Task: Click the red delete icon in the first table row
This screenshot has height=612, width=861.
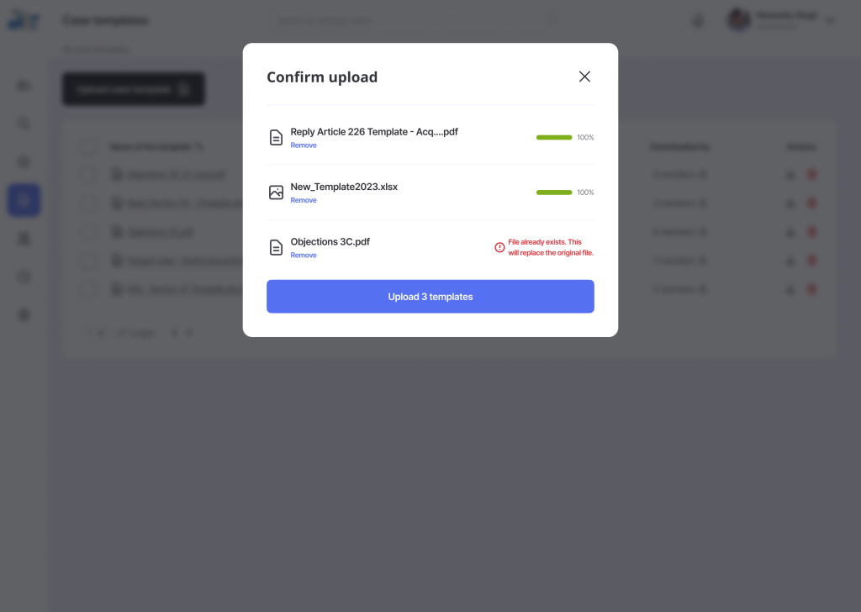Action: click(811, 175)
